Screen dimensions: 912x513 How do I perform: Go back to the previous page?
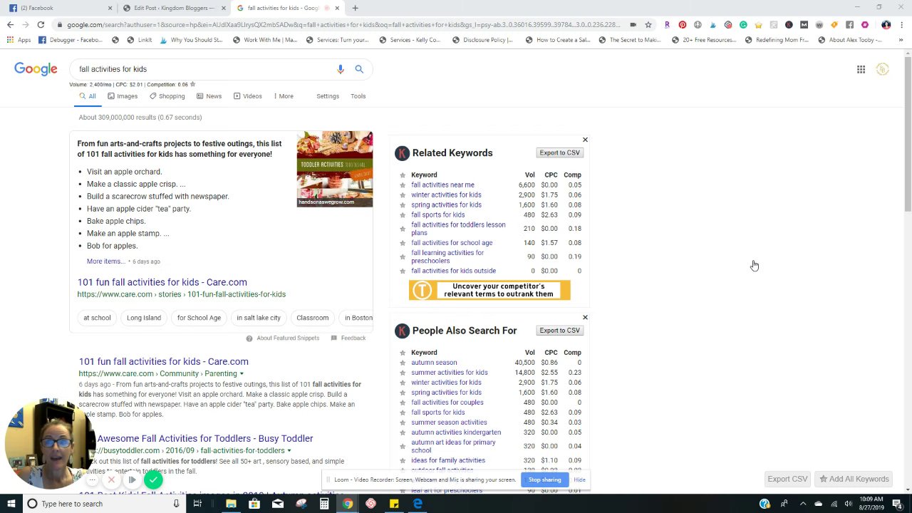click(x=10, y=24)
